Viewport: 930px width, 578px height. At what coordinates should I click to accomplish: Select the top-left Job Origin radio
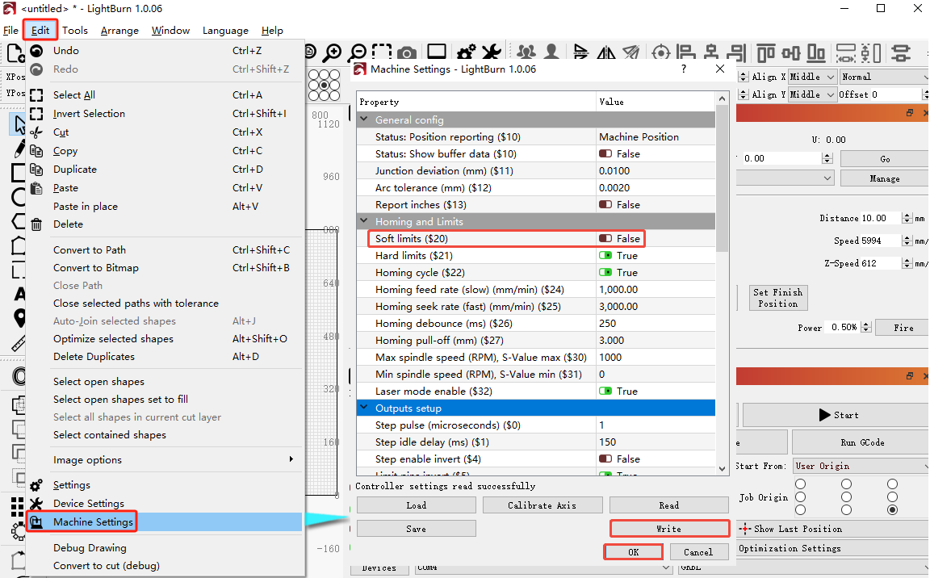pos(801,484)
